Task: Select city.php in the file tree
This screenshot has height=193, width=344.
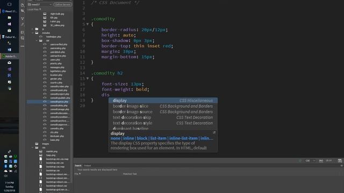Action: click(x=54, y=132)
